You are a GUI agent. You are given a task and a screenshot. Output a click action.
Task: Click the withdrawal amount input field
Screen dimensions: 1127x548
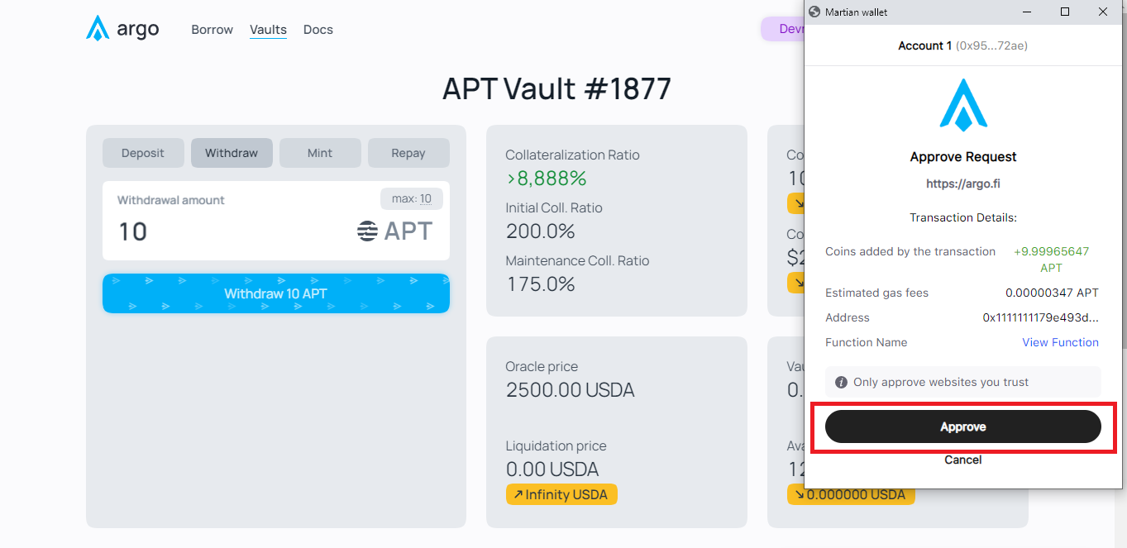(x=232, y=231)
